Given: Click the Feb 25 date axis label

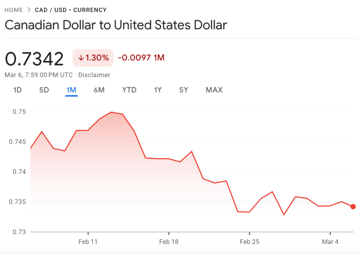Looking at the screenshot, I should 250,242.
